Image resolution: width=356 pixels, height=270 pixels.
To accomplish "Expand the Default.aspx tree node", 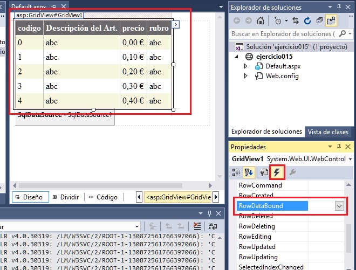I will [245, 66].
